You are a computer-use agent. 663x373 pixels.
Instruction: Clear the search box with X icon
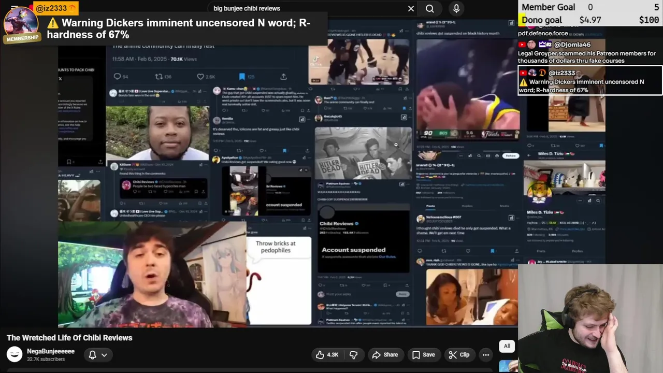click(411, 8)
